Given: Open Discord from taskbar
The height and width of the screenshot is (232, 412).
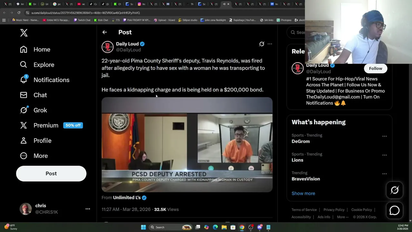Looking at the screenshot, I should 259,227.
